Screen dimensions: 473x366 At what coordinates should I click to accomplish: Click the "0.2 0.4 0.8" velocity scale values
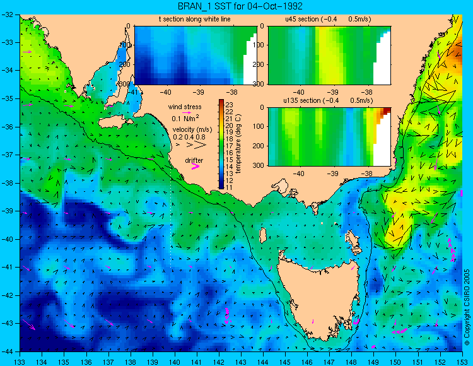189,137
